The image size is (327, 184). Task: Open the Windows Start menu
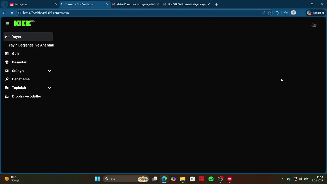click(x=97, y=179)
